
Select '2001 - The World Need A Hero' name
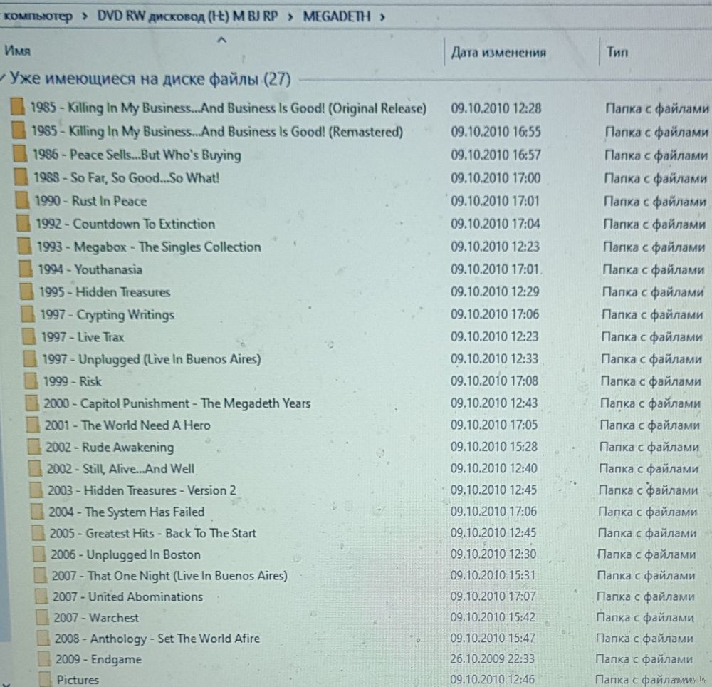127,425
